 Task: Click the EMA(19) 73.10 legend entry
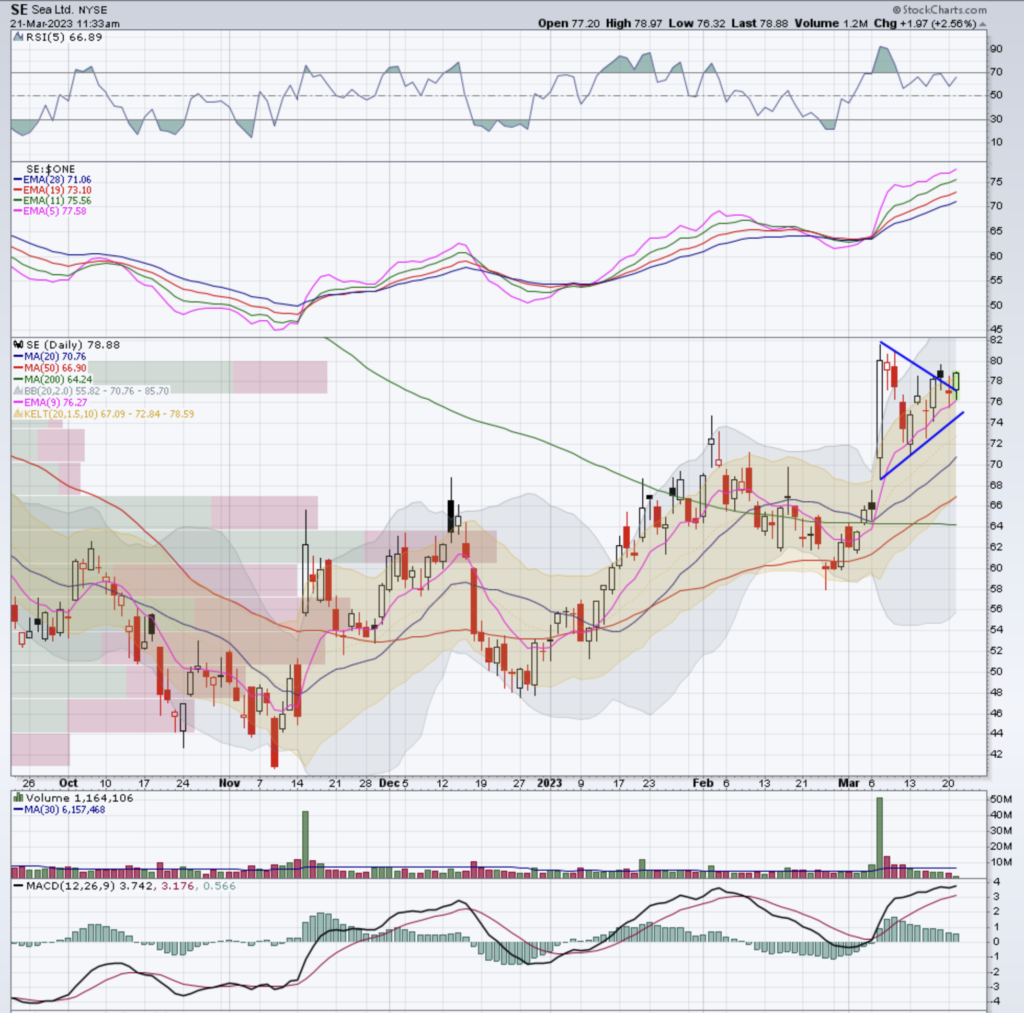52,190
